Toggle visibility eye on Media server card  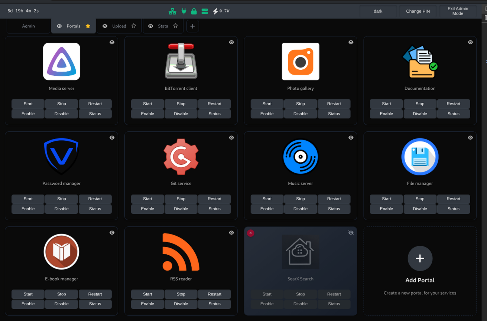tap(112, 42)
